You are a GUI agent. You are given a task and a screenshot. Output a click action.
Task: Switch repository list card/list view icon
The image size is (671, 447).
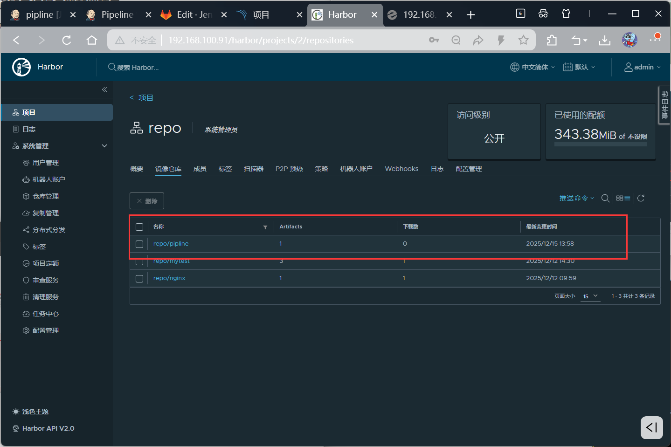[x=623, y=198]
